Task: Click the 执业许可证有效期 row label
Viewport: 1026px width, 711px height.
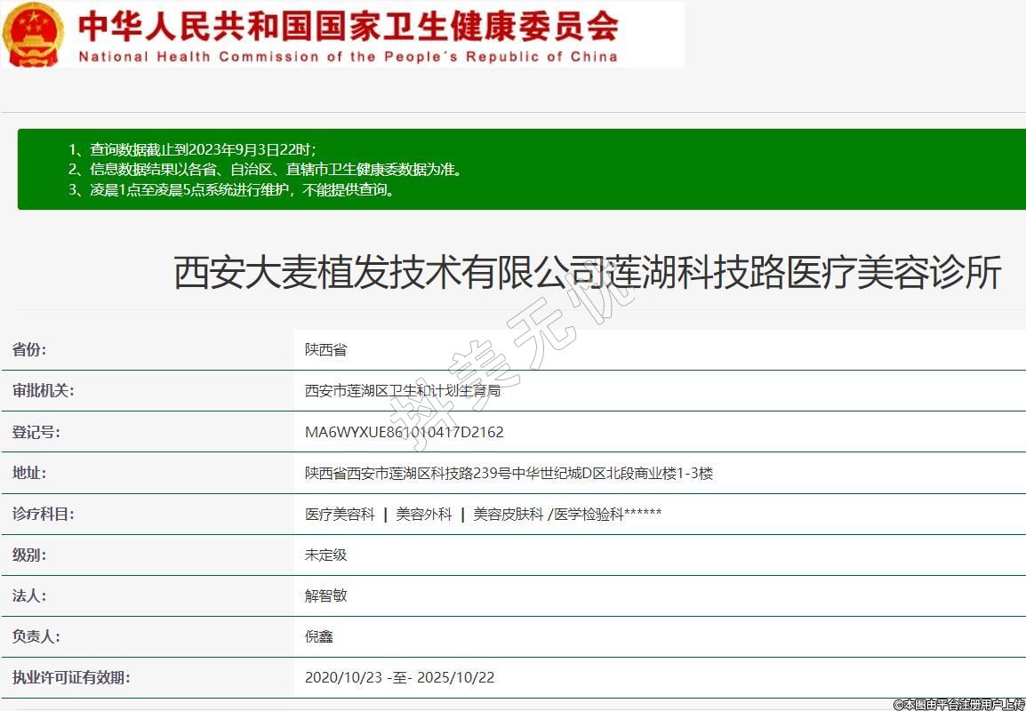Action: (71, 678)
